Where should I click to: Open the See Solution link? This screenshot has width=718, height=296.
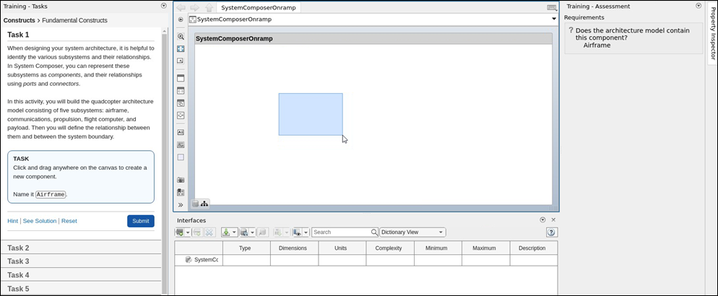tap(40, 221)
